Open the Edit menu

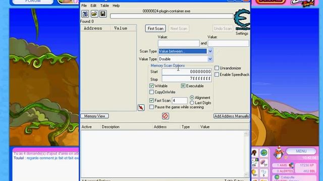[x=93, y=6]
